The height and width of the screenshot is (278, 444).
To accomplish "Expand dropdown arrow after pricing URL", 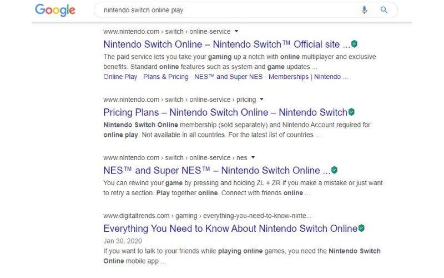I will 261,100.
